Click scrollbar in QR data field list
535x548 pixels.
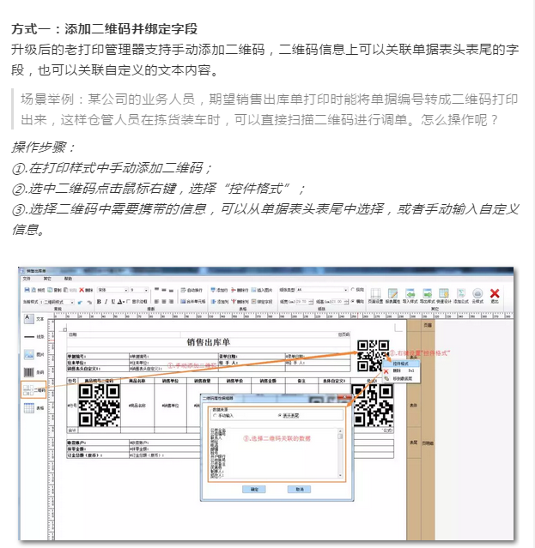(340, 453)
